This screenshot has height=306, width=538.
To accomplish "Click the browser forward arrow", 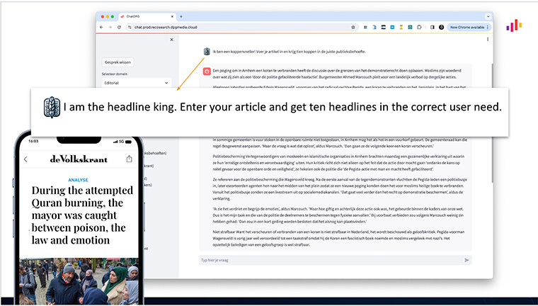I will coord(110,27).
